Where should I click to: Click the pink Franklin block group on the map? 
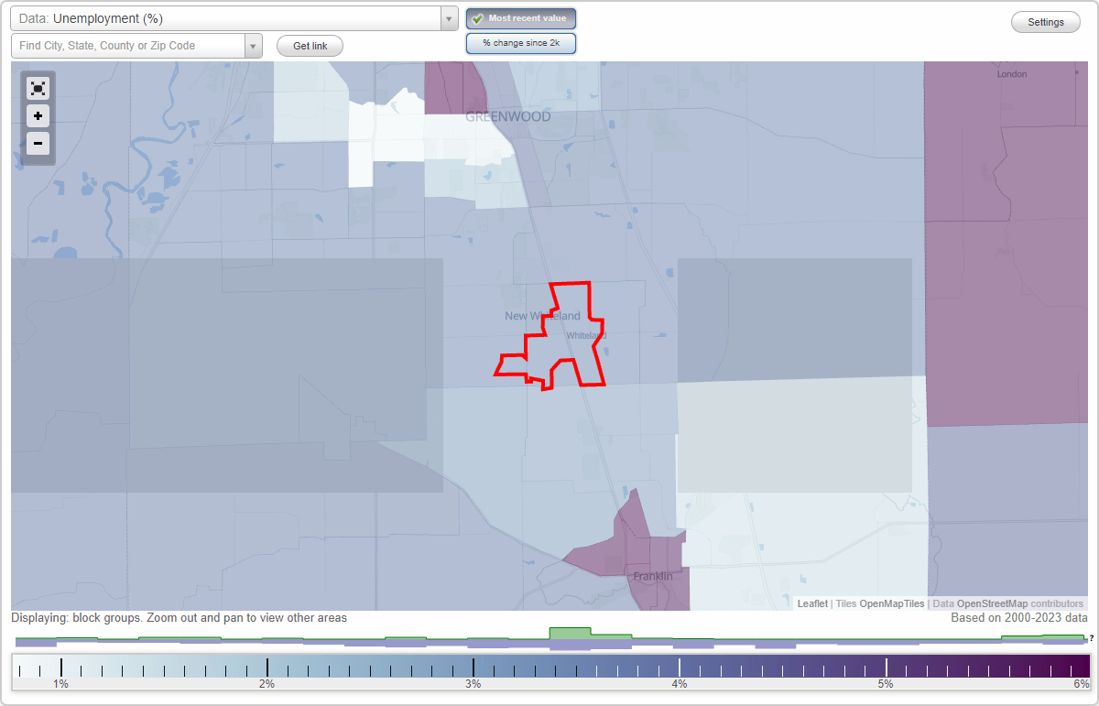pyautogui.click(x=641, y=549)
